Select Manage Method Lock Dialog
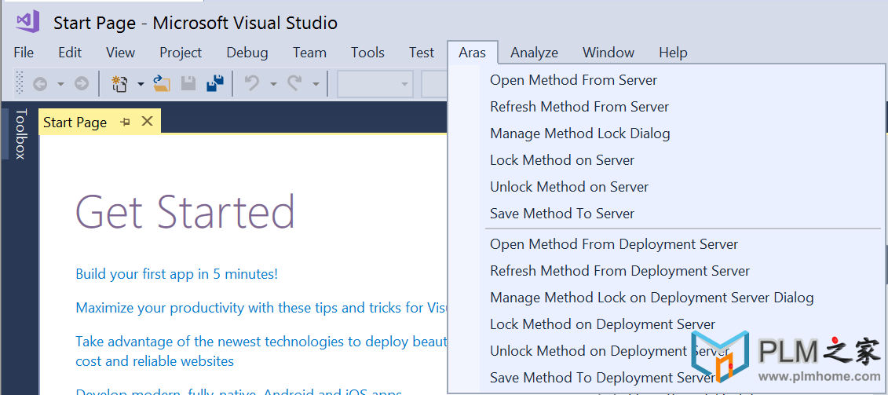Viewport: 888px width, 395px height. (x=580, y=133)
